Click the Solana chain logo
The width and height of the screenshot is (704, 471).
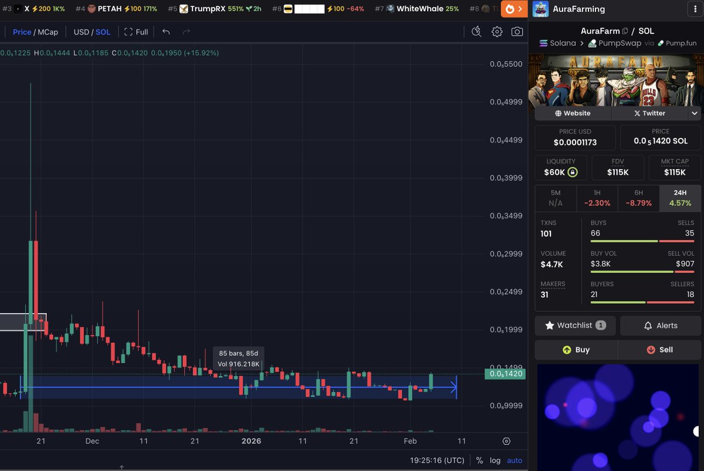(543, 43)
